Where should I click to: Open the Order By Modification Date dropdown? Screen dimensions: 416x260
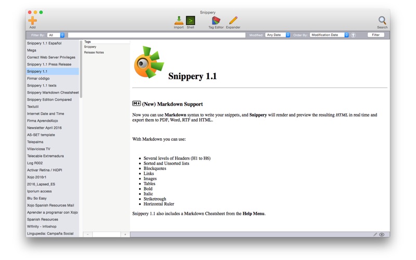click(x=329, y=35)
